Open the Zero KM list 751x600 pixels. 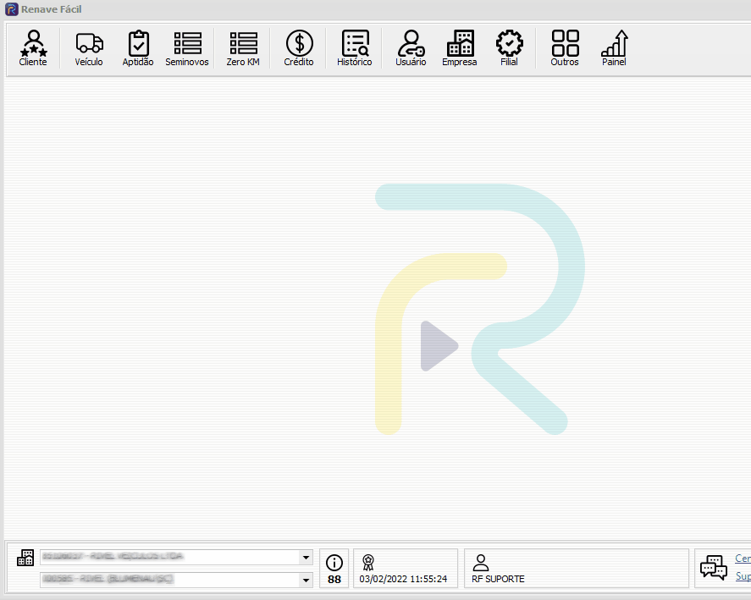(243, 48)
